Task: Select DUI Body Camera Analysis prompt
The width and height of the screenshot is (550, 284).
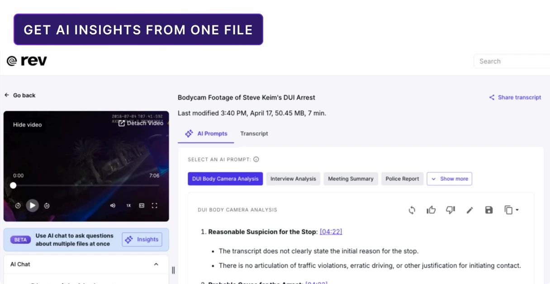Action: [225, 179]
